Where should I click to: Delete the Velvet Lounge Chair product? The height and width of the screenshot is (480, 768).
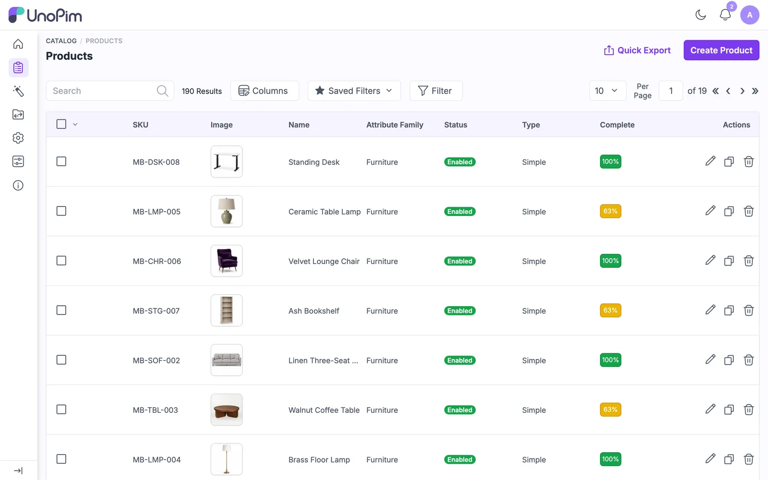[749, 261]
